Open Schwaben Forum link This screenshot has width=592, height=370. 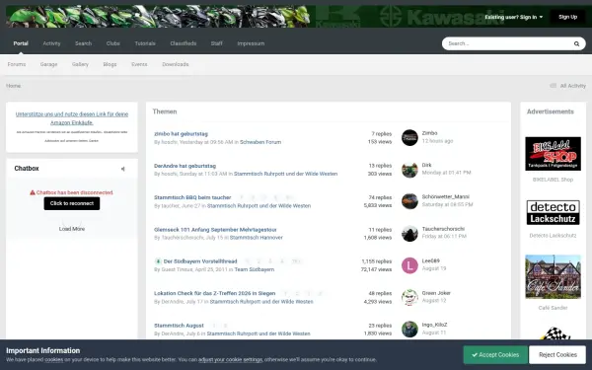(260, 142)
